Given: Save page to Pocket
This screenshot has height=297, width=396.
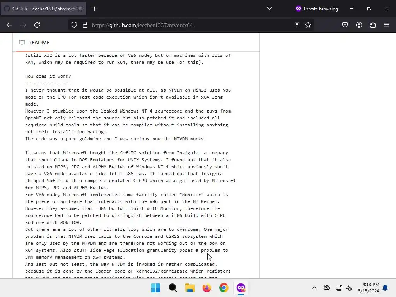Looking at the screenshot, I should point(345,25).
